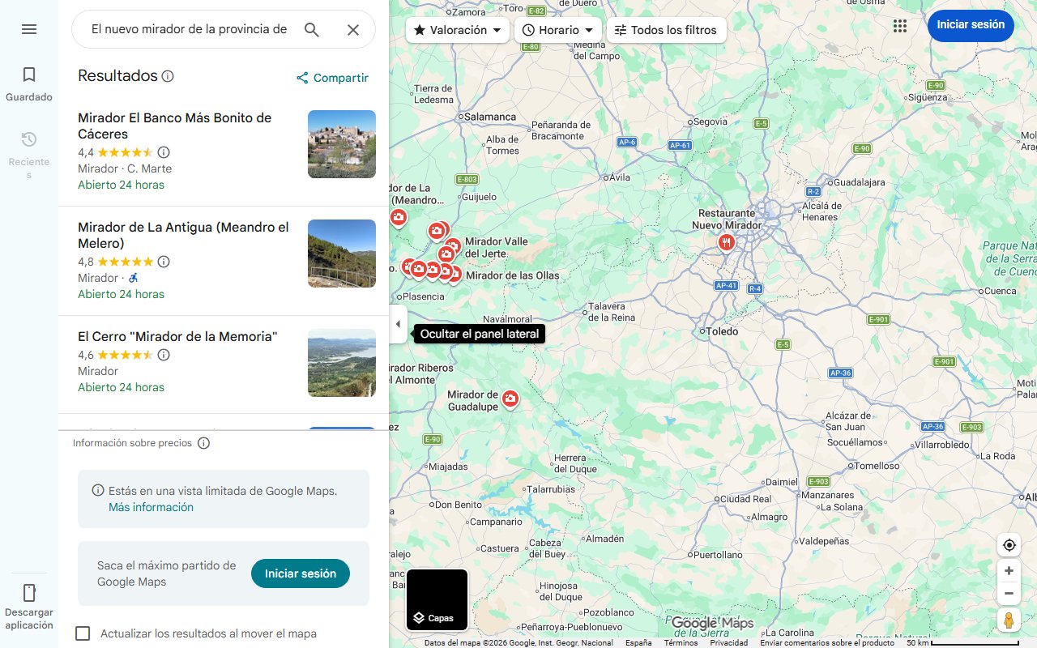This screenshot has height=648, width=1037.
Task: Share results via the Compartir icon
Action: (331, 78)
